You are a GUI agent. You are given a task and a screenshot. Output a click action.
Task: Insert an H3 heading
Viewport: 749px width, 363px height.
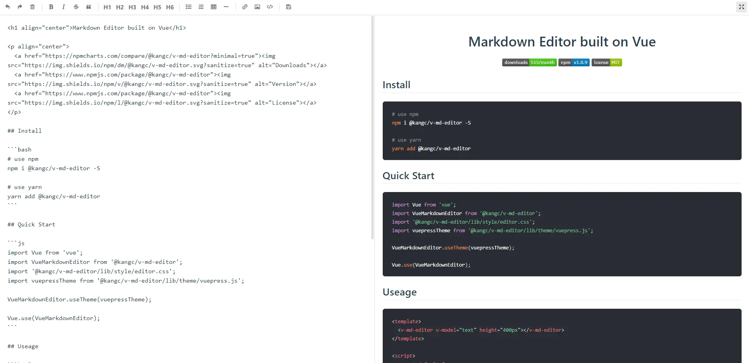pyautogui.click(x=132, y=7)
